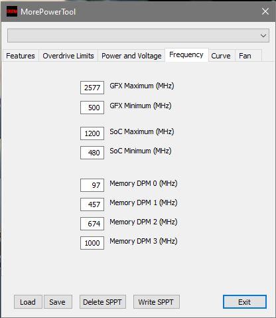The image size is (276, 318).
Task: Click the 'Memory DPM 0 (MHz)' label
Action: pos(143,183)
